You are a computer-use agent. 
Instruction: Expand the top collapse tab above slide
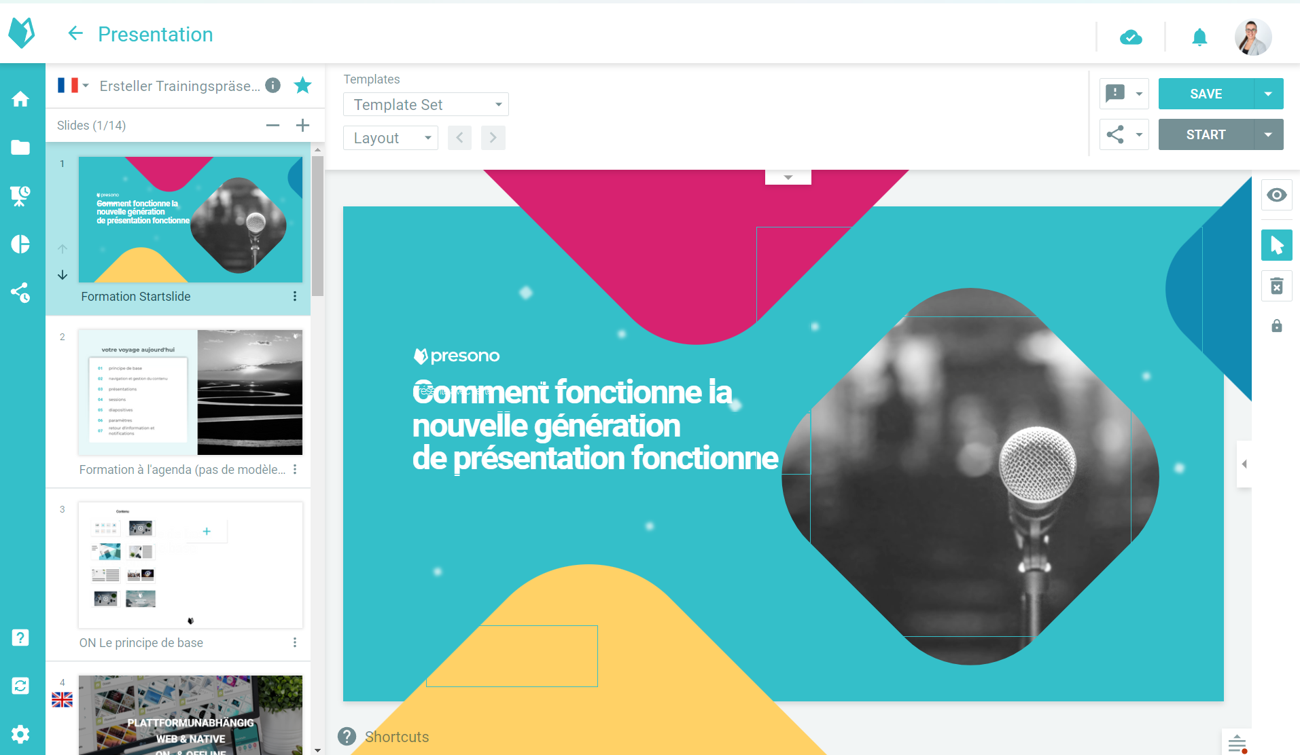pyautogui.click(x=788, y=177)
